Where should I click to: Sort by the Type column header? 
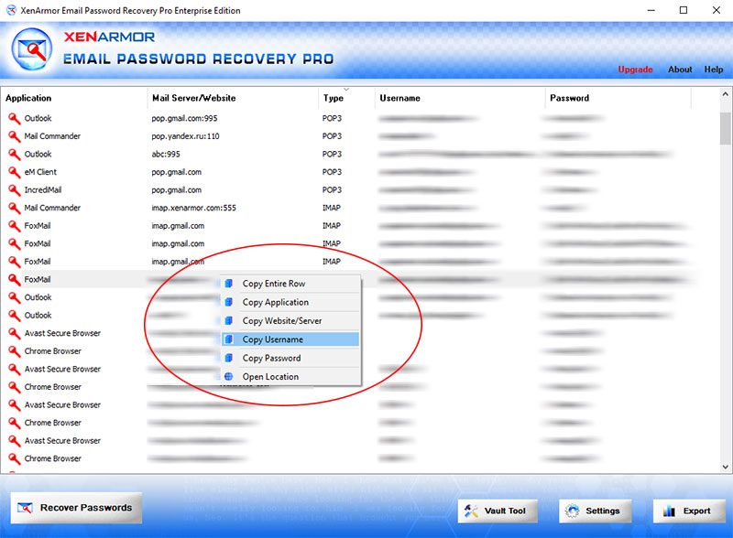[346, 98]
